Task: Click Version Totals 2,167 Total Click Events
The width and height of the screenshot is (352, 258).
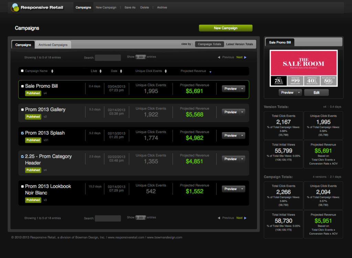Action: coord(284,122)
